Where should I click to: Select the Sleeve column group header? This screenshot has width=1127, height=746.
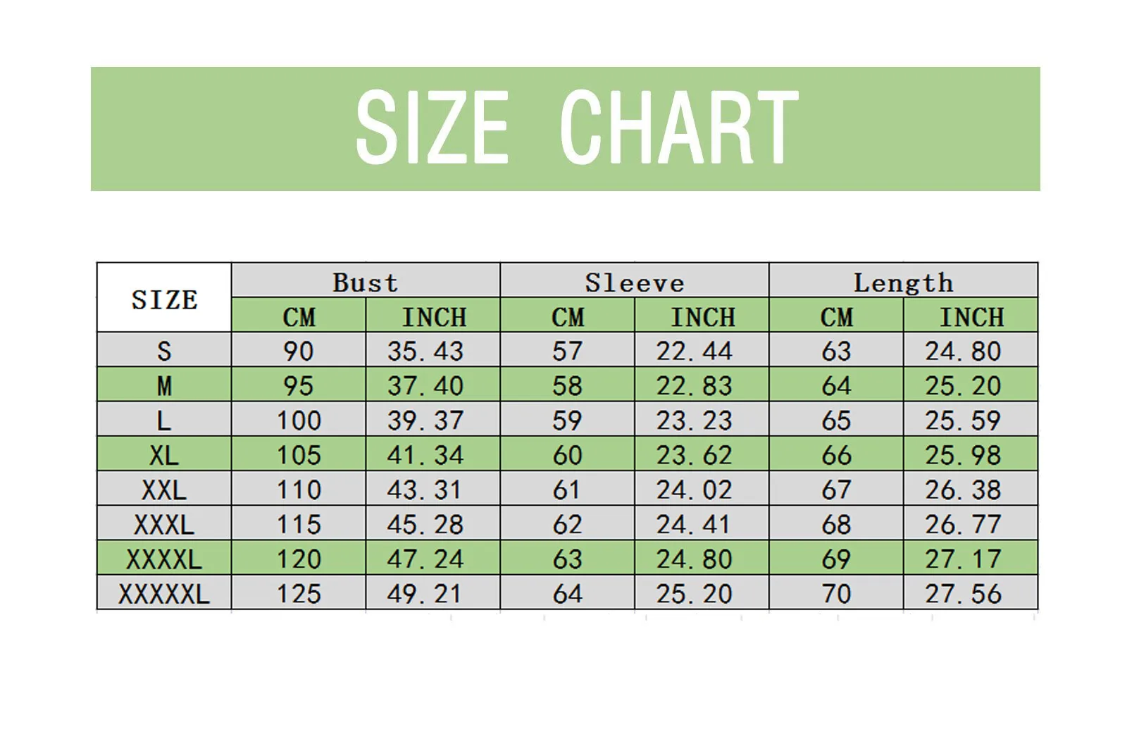[634, 282]
